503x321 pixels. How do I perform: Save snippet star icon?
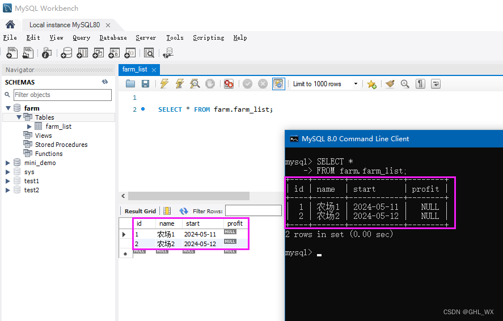pyautogui.click(x=371, y=84)
